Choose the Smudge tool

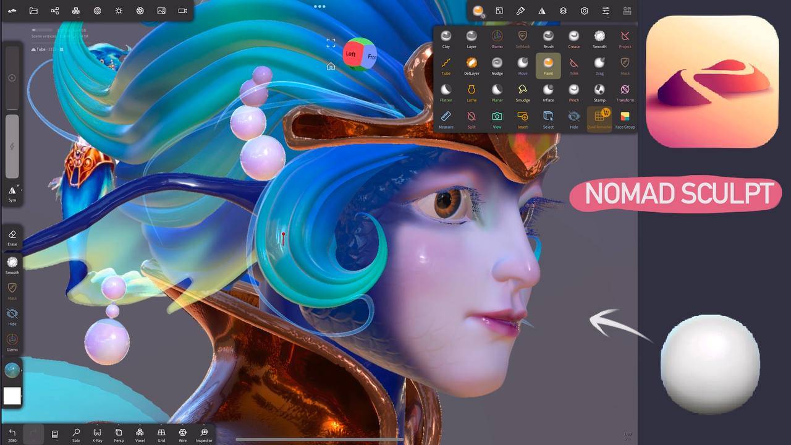click(523, 93)
